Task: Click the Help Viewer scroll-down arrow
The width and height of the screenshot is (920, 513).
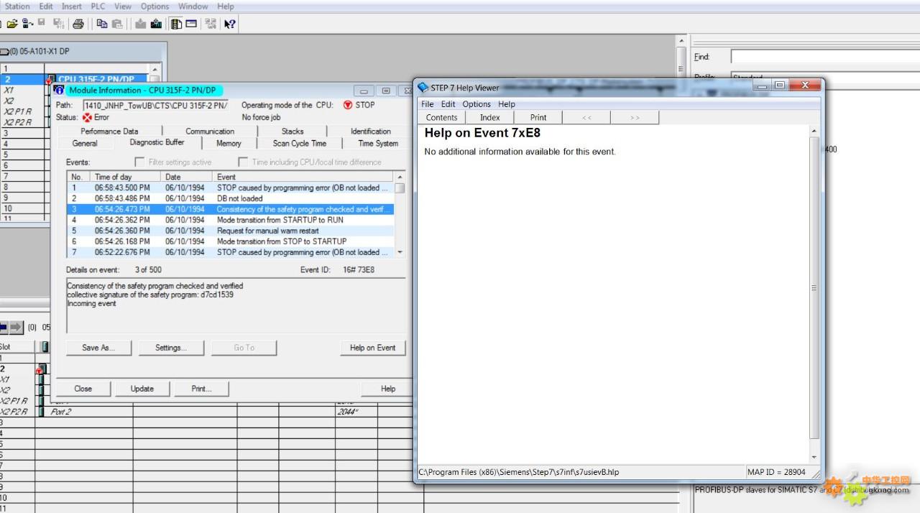Action: coord(814,458)
